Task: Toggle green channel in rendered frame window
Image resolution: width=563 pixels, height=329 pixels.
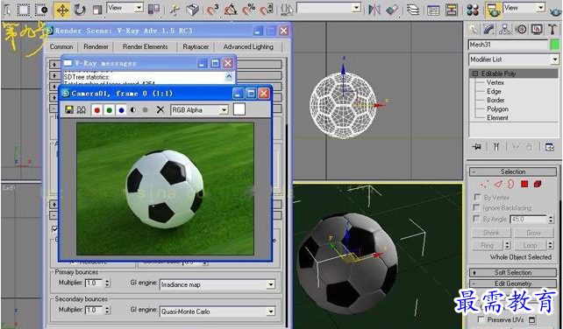Action: [x=109, y=110]
